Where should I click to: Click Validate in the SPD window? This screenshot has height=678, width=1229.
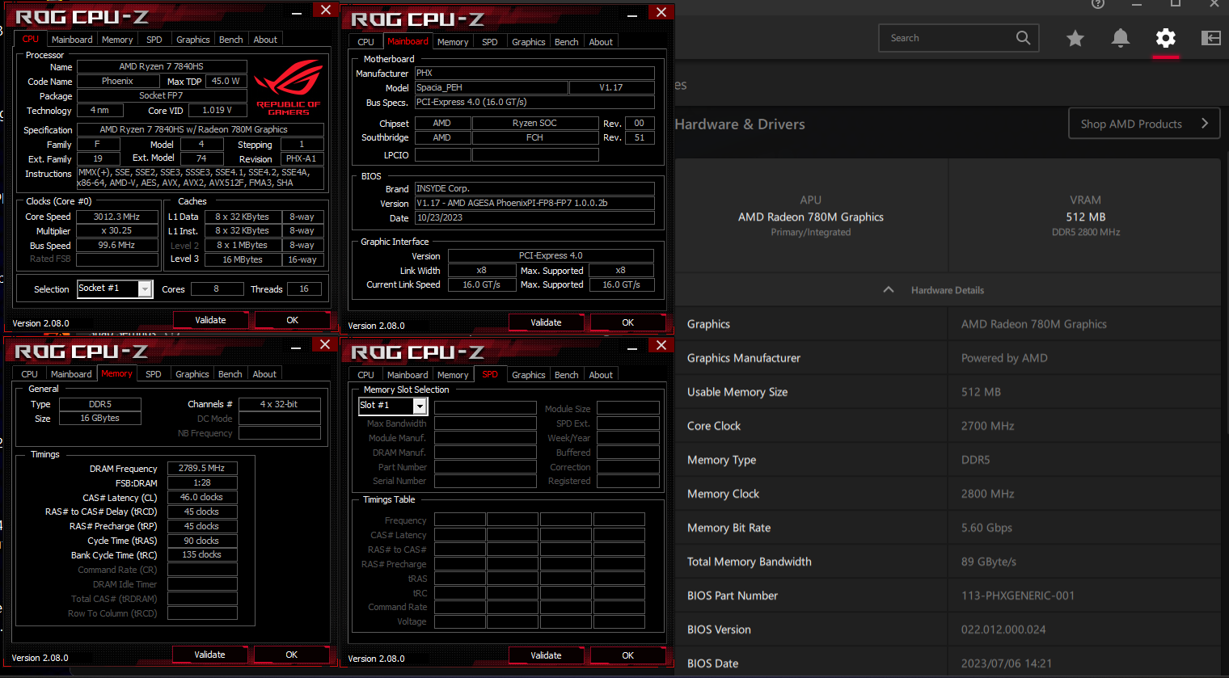(546, 655)
